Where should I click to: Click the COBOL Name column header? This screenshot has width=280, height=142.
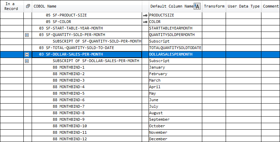(x=45, y=6)
